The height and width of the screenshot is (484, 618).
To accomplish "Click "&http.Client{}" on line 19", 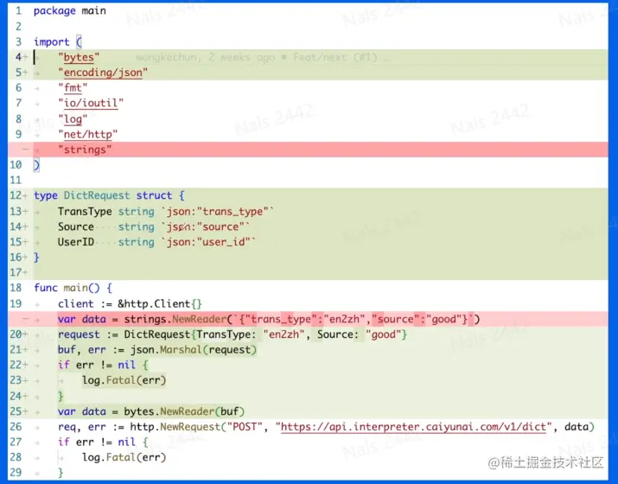I will coord(160,304).
